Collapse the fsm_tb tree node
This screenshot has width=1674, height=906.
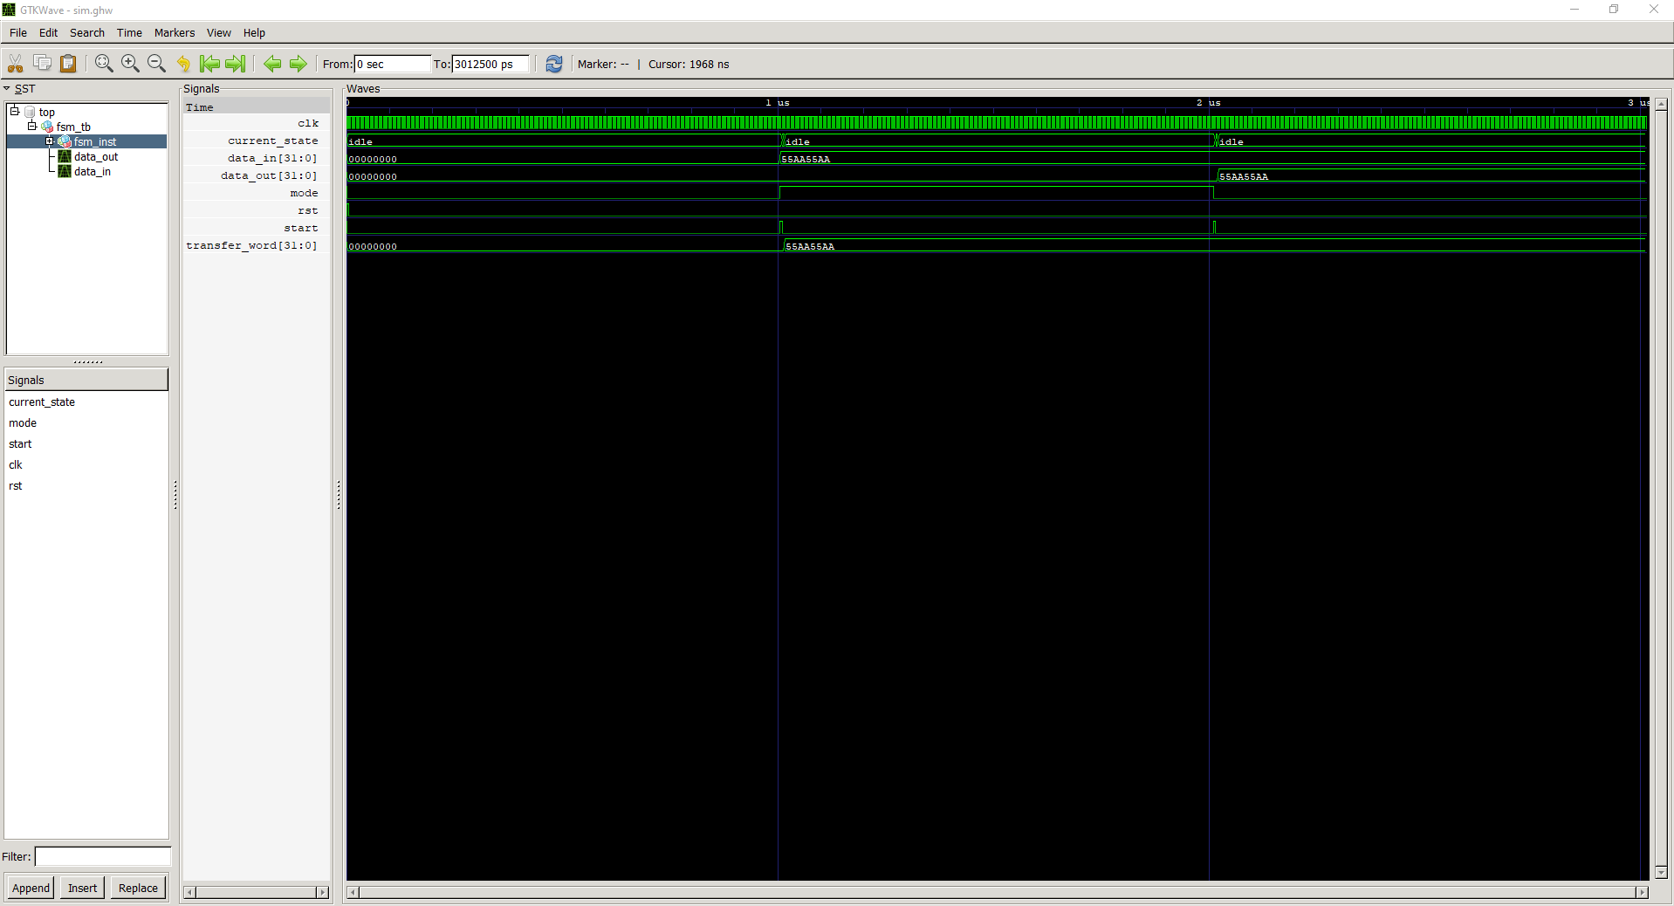pyautogui.click(x=32, y=126)
